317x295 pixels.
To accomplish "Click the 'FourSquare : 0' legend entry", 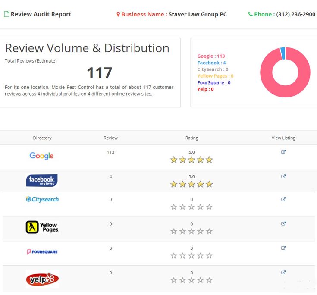I will pos(214,82).
